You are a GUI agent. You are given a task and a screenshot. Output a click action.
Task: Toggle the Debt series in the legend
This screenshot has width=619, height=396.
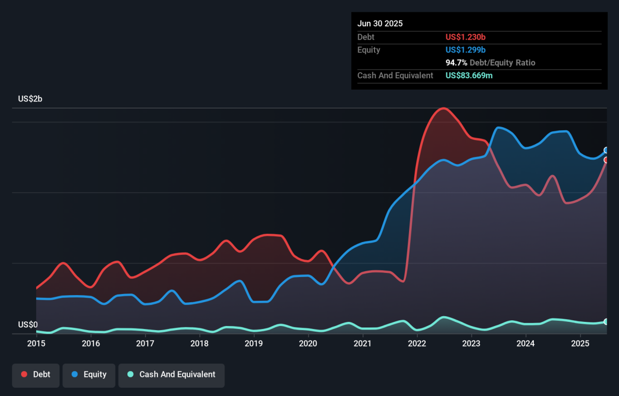click(36, 374)
